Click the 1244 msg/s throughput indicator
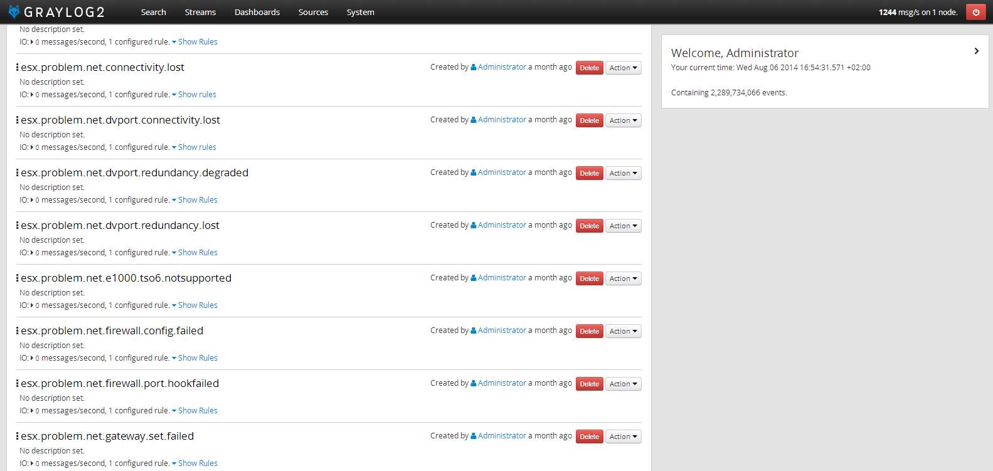 pyautogui.click(x=918, y=12)
